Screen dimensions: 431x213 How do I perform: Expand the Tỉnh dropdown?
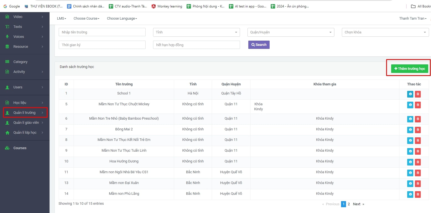tap(196, 32)
